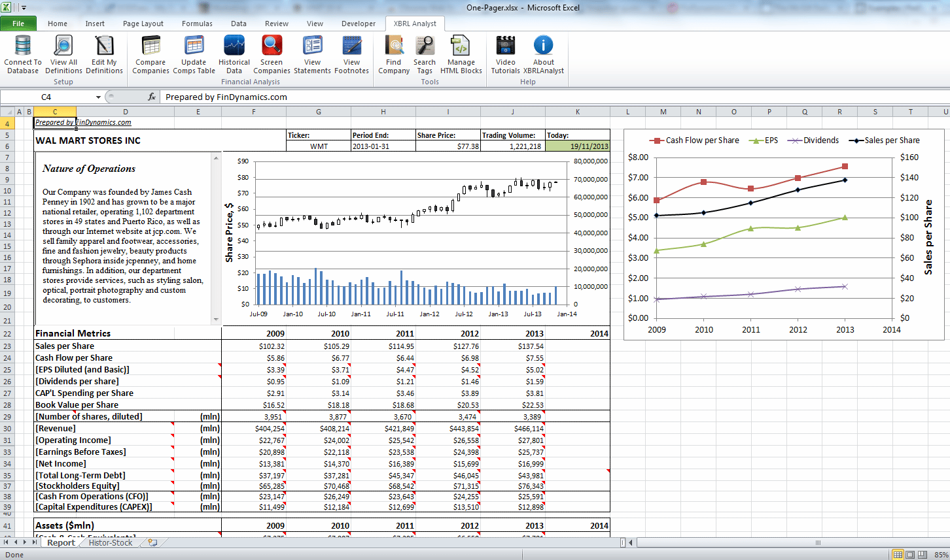Click the Compare Companies icon
The width and height of the screenshot is (950, 560).
(x=150, y=54)
